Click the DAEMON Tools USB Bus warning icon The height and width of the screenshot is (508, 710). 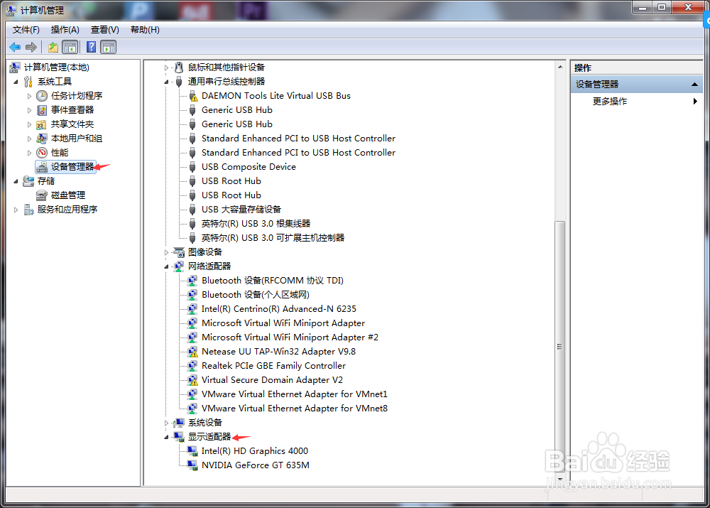[193, 96]
